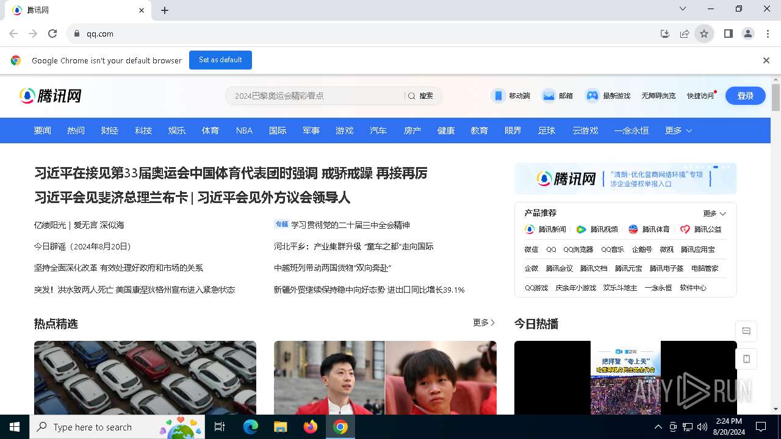Open the volume tray icon
Image resolution: width=781 pixels, height=439 pixels.
tap(702, 427)
